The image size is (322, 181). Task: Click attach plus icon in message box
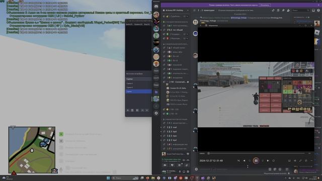[x=196, y=169]
